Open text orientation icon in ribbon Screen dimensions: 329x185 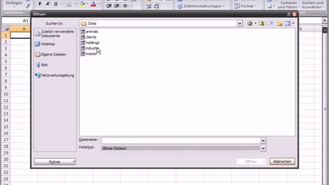pos(125,6)
